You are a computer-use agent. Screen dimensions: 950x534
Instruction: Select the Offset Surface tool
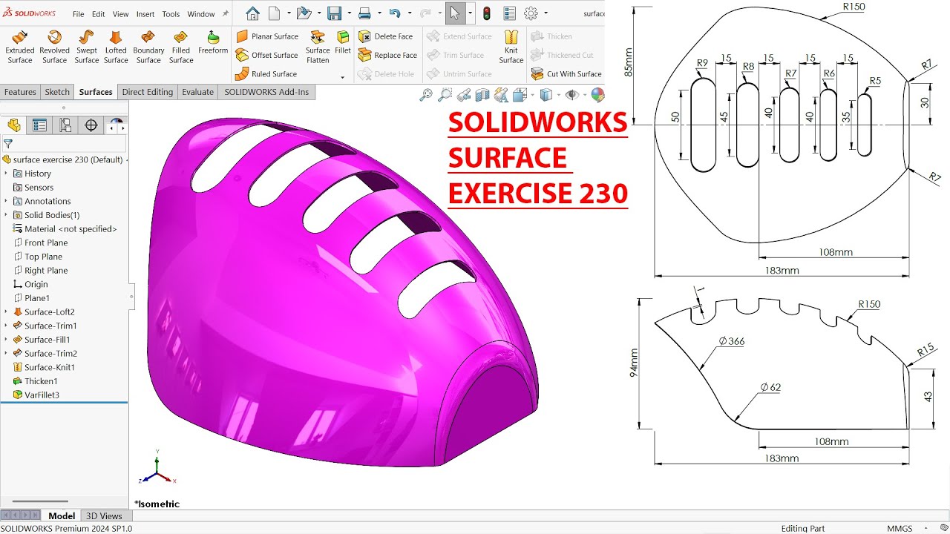(x=267, y=55)
